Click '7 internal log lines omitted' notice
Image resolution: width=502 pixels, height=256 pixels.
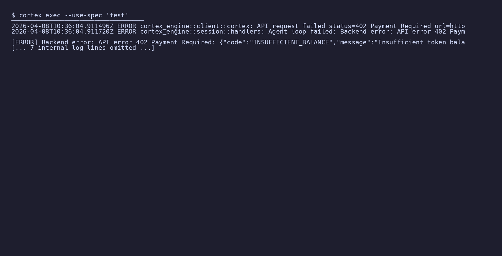(83, 48)
